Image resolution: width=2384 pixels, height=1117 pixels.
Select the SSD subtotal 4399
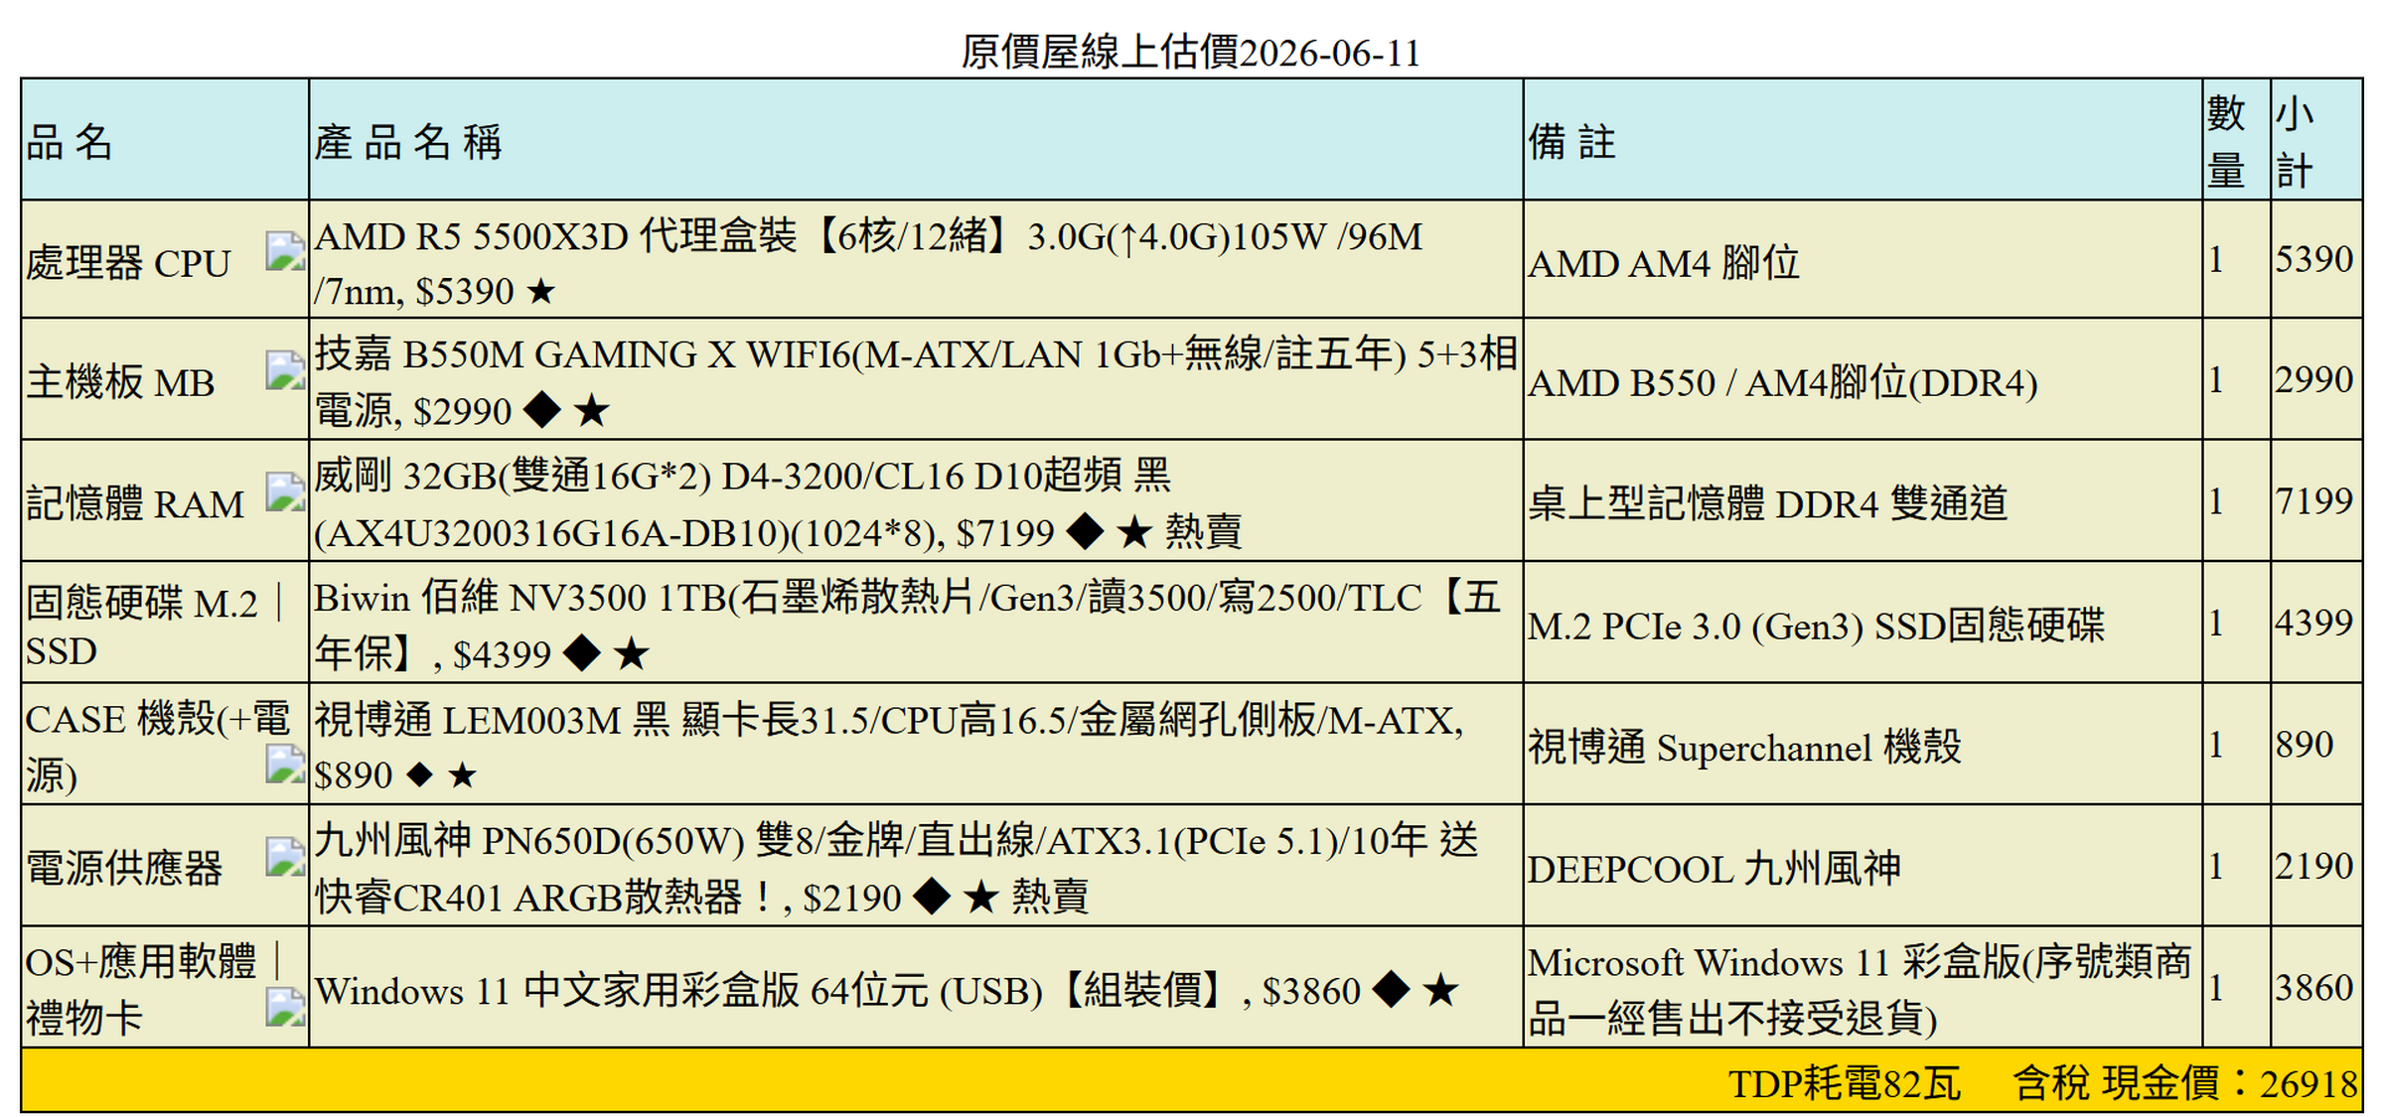(2314, 623)
